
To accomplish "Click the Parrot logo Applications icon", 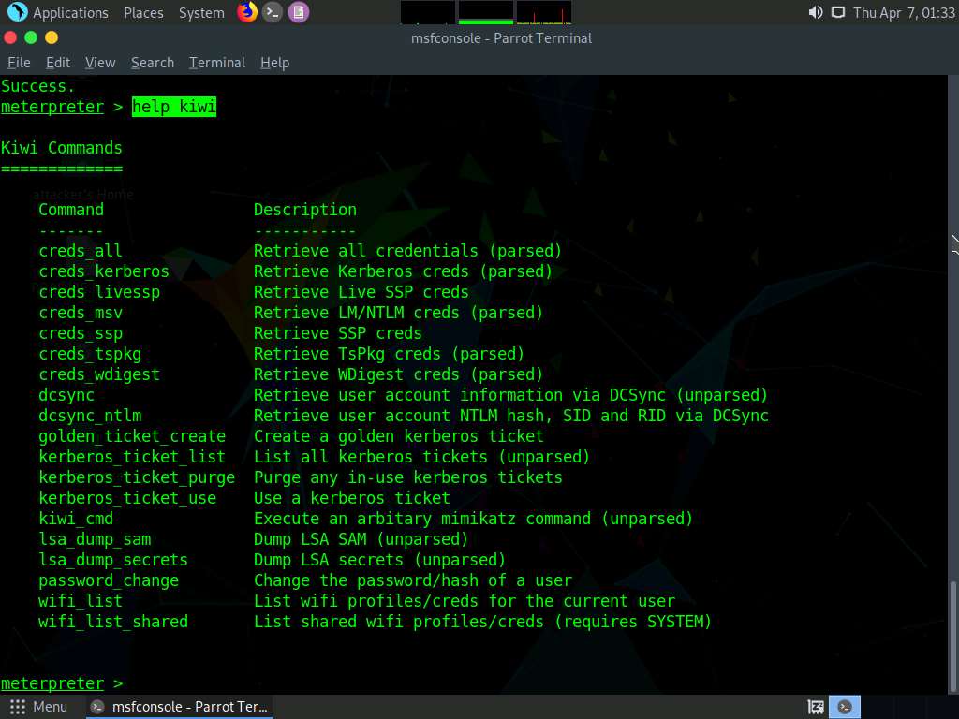I will pyautogui.click(x=17, y=12).
